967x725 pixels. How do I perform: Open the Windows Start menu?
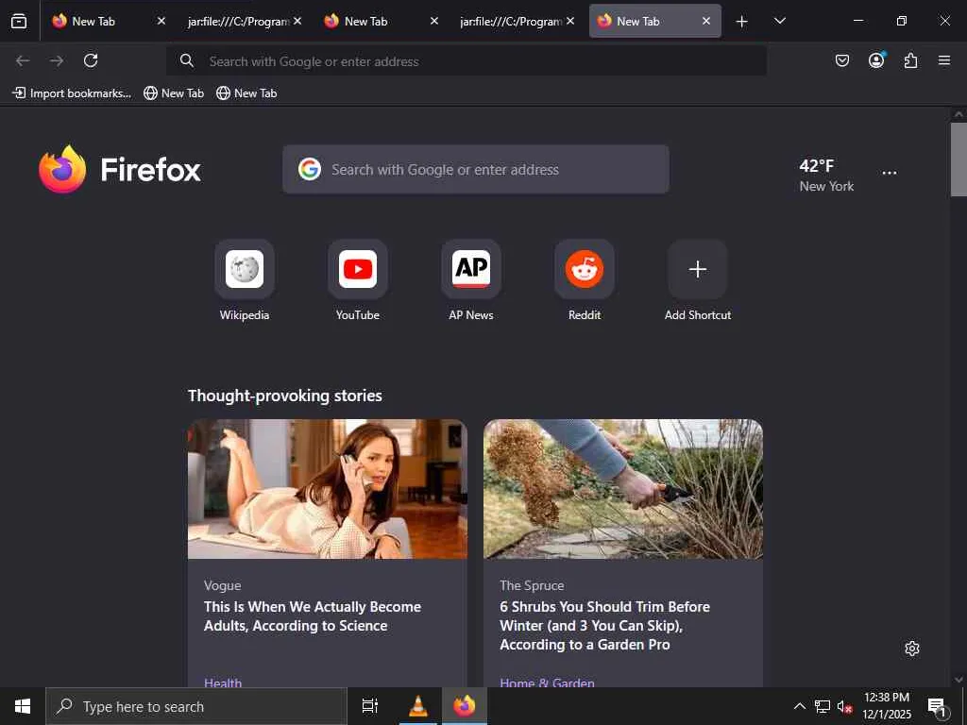(x=23, y=706)
